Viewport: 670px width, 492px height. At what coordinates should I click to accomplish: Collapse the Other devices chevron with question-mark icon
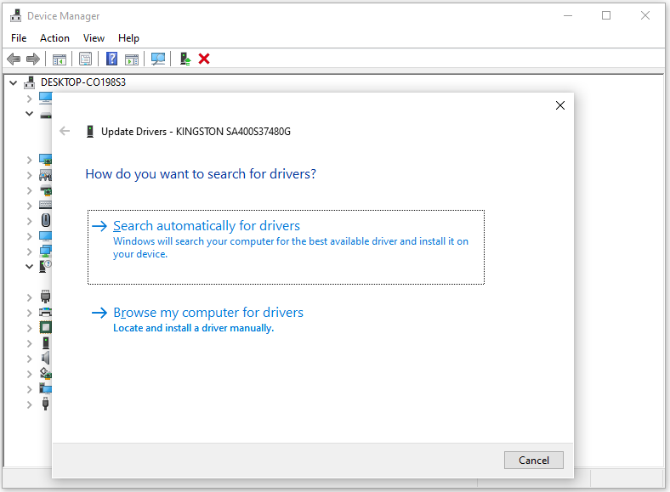point(29,267)
